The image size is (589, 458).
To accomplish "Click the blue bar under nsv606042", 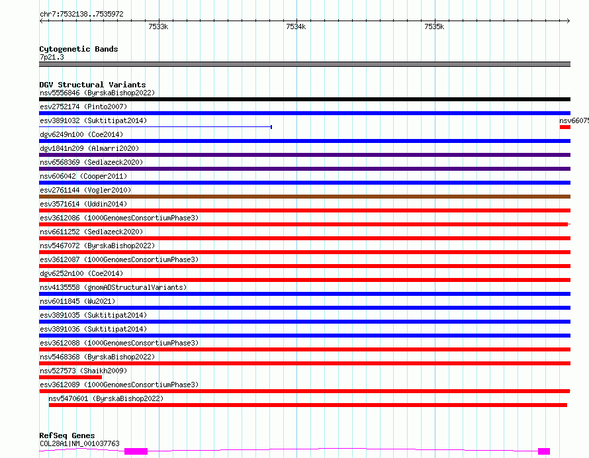I will click(x=304, y=183).
